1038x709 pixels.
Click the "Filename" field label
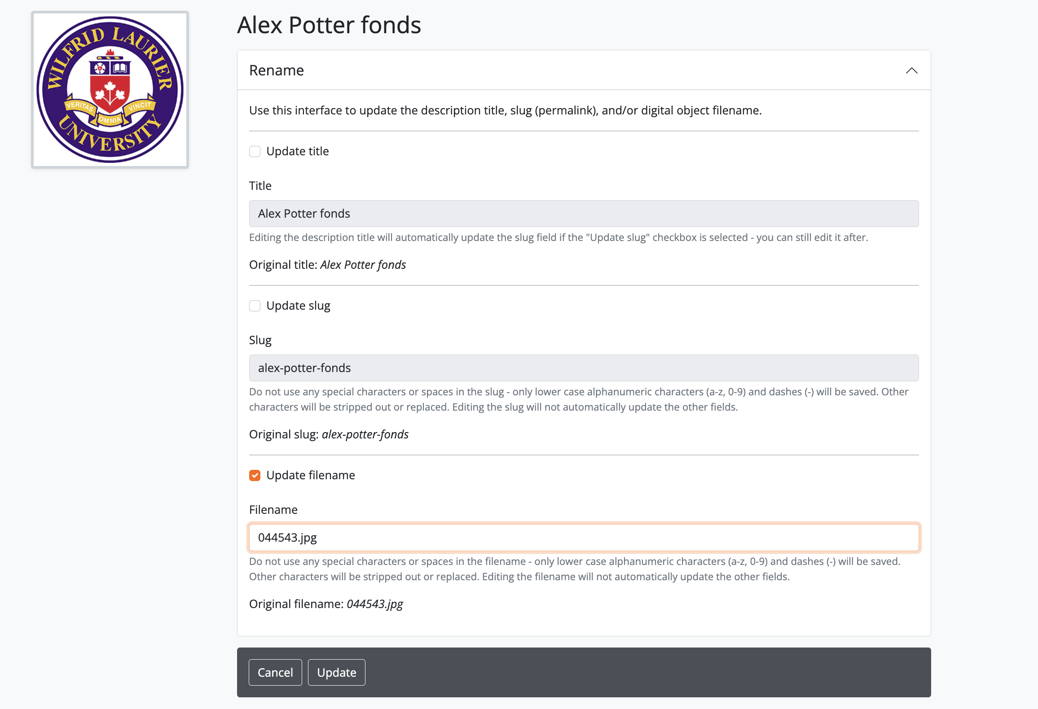click(273, 510)
